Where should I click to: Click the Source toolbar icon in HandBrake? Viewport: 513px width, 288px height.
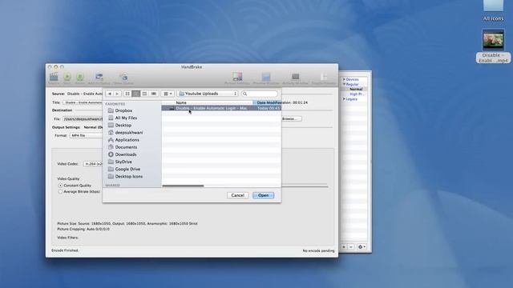pos(54,77)
